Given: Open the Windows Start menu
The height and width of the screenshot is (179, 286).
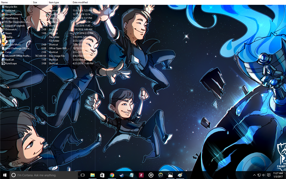Looking at the screenshot, I should (5, 175).
